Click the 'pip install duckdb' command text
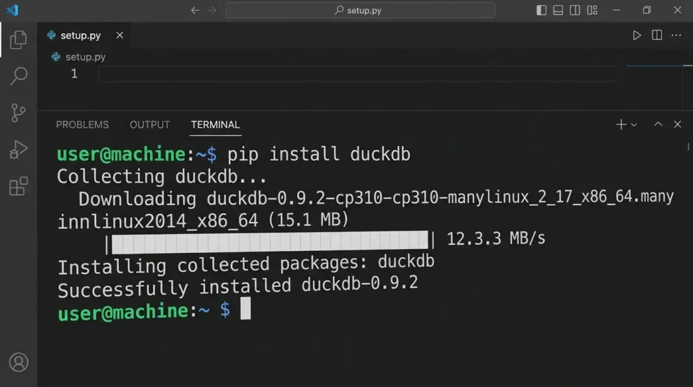 point(319,154)
